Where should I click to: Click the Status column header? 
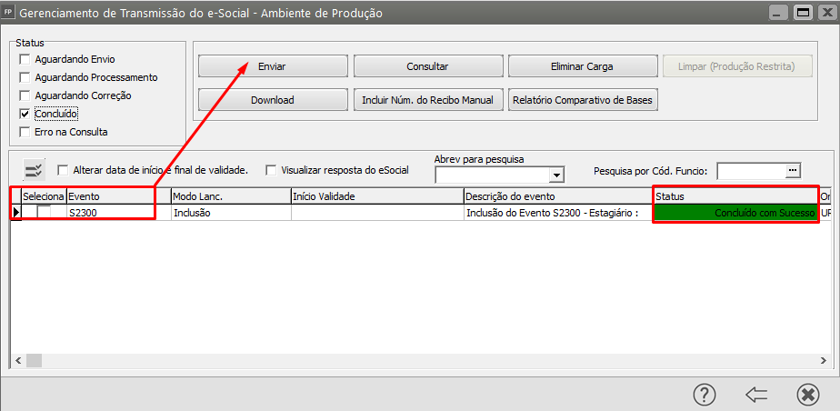[x=736, y=196]
